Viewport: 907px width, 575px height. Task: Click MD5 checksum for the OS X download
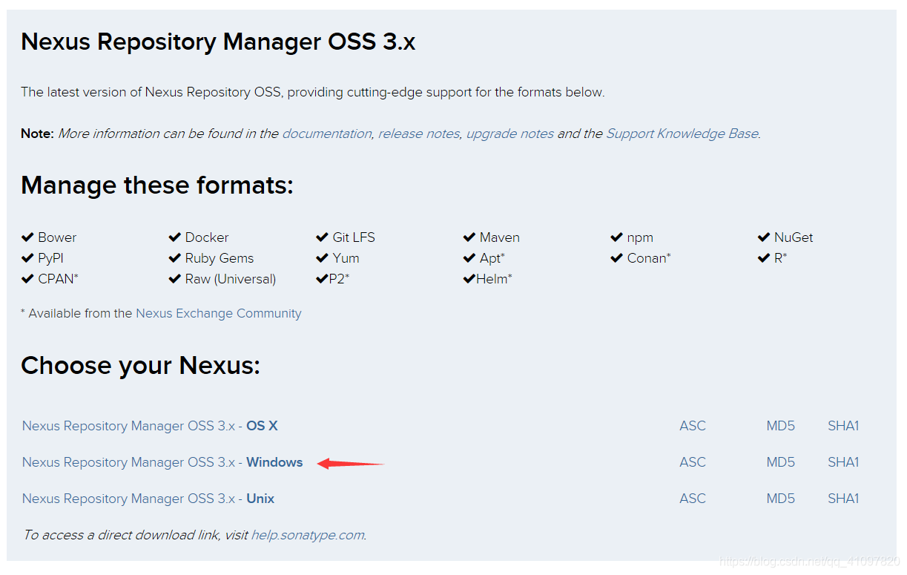click(x=780, y=425)
